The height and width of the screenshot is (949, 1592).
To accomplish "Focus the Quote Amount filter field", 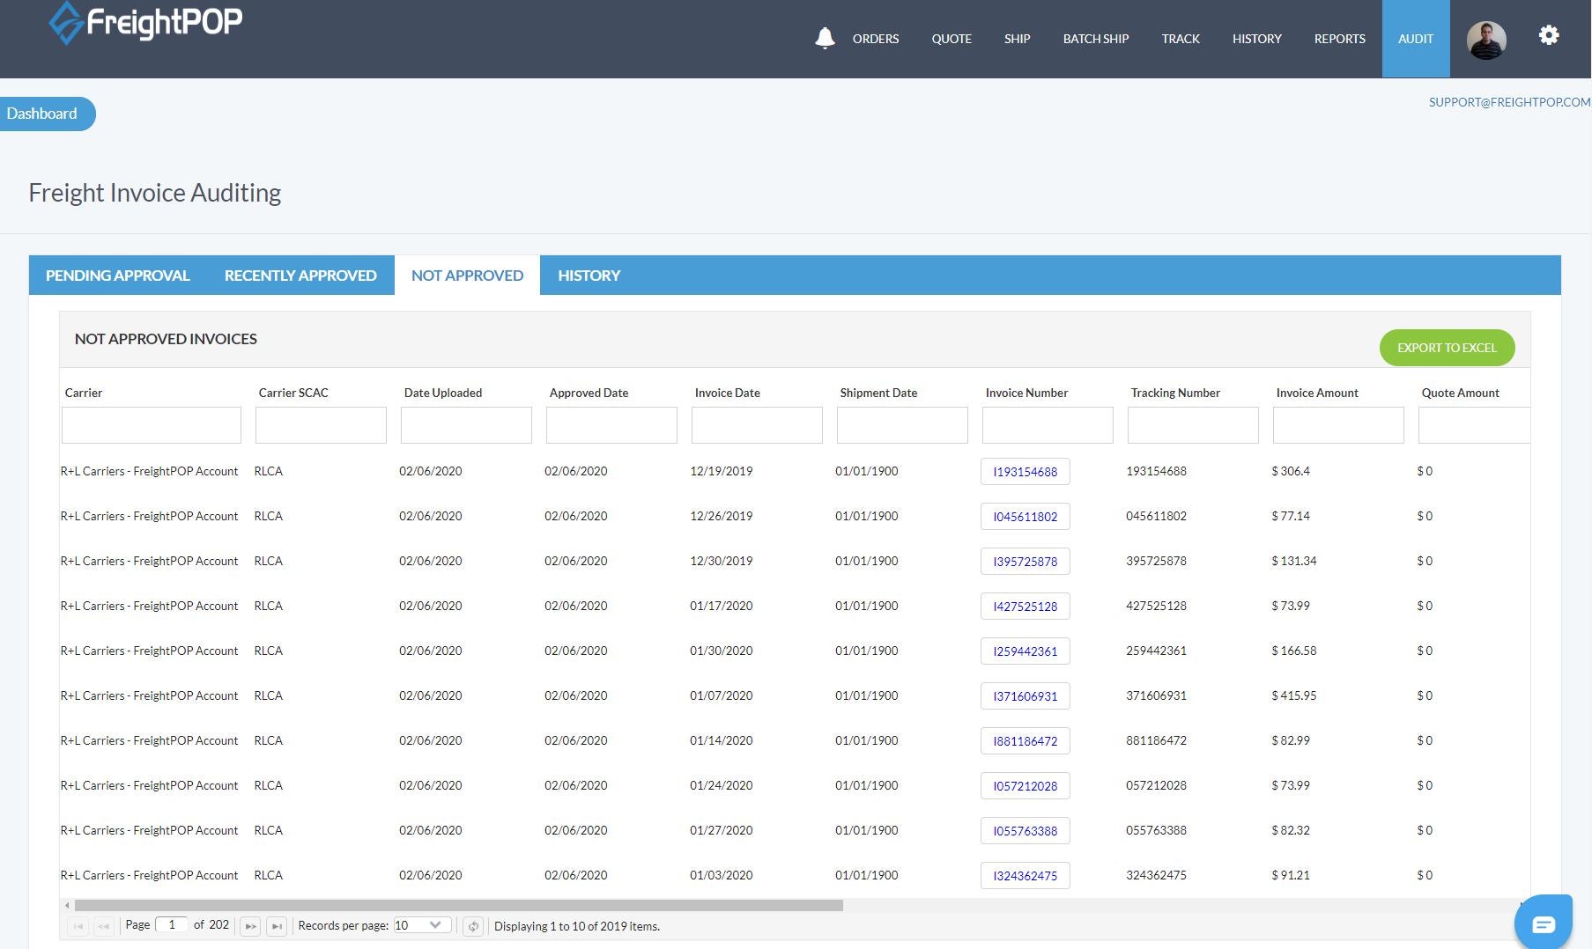I will point(1474,425).
